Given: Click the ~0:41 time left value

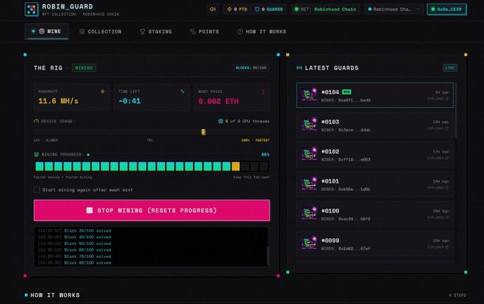Looking at the screenshot, I should pyautogui.click(x=130, y=101).
